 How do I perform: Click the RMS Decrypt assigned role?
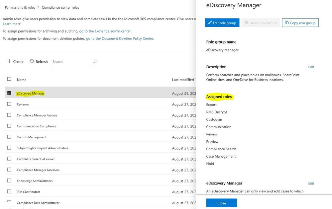217,112
